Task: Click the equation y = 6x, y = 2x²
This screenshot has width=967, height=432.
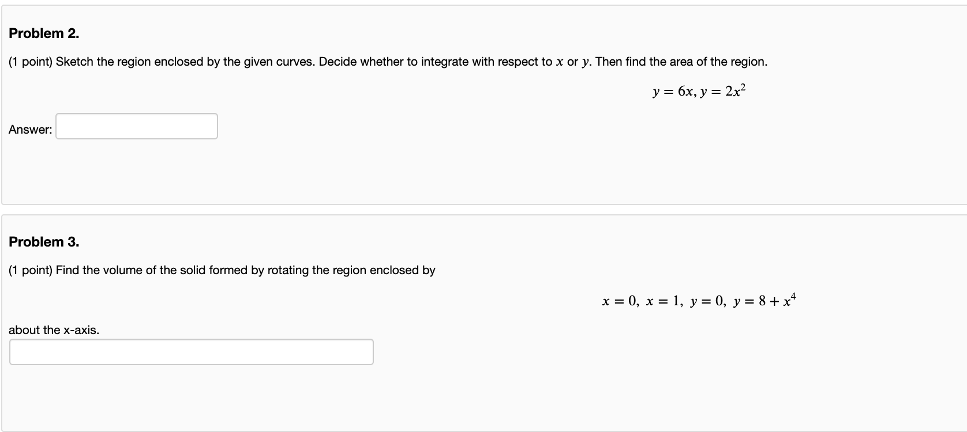Action: coord(698,91)
